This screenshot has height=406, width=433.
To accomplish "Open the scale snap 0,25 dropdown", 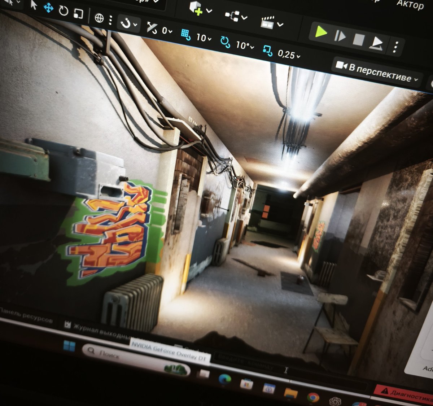I will point(289,54).
